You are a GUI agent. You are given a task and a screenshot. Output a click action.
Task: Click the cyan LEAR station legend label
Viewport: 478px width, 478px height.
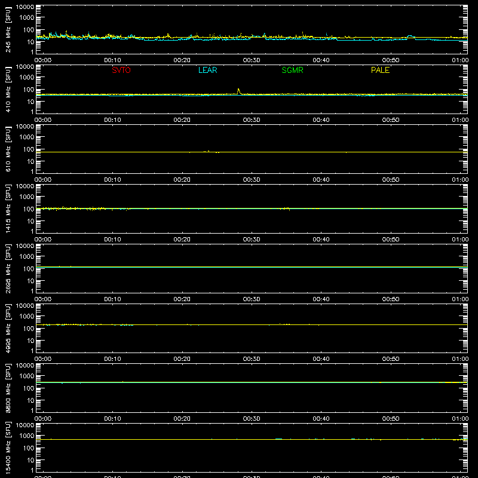pos(207,70)
